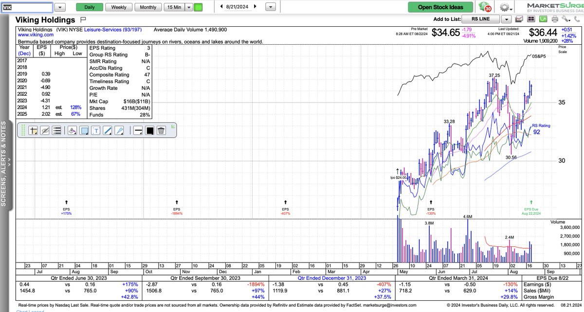Click the MarketSurge logo
Screen dimensions: 584x312
554,7
